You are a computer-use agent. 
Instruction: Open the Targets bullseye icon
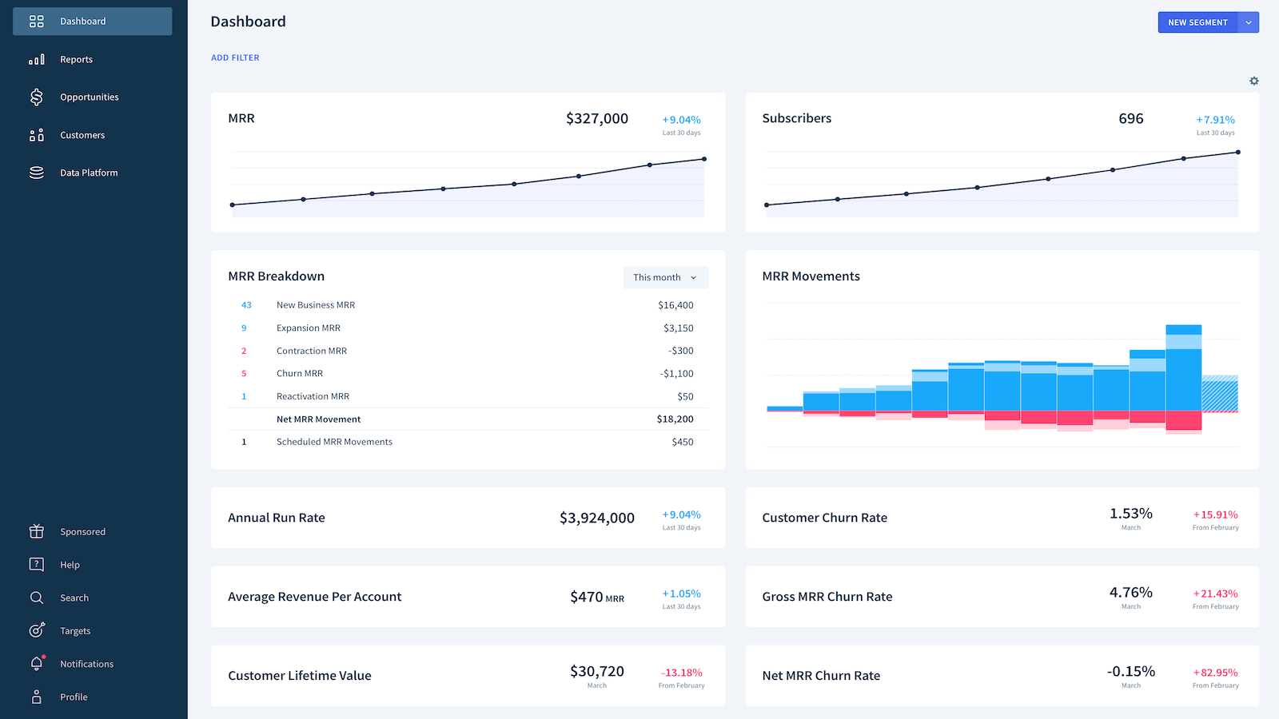[37, 631]
